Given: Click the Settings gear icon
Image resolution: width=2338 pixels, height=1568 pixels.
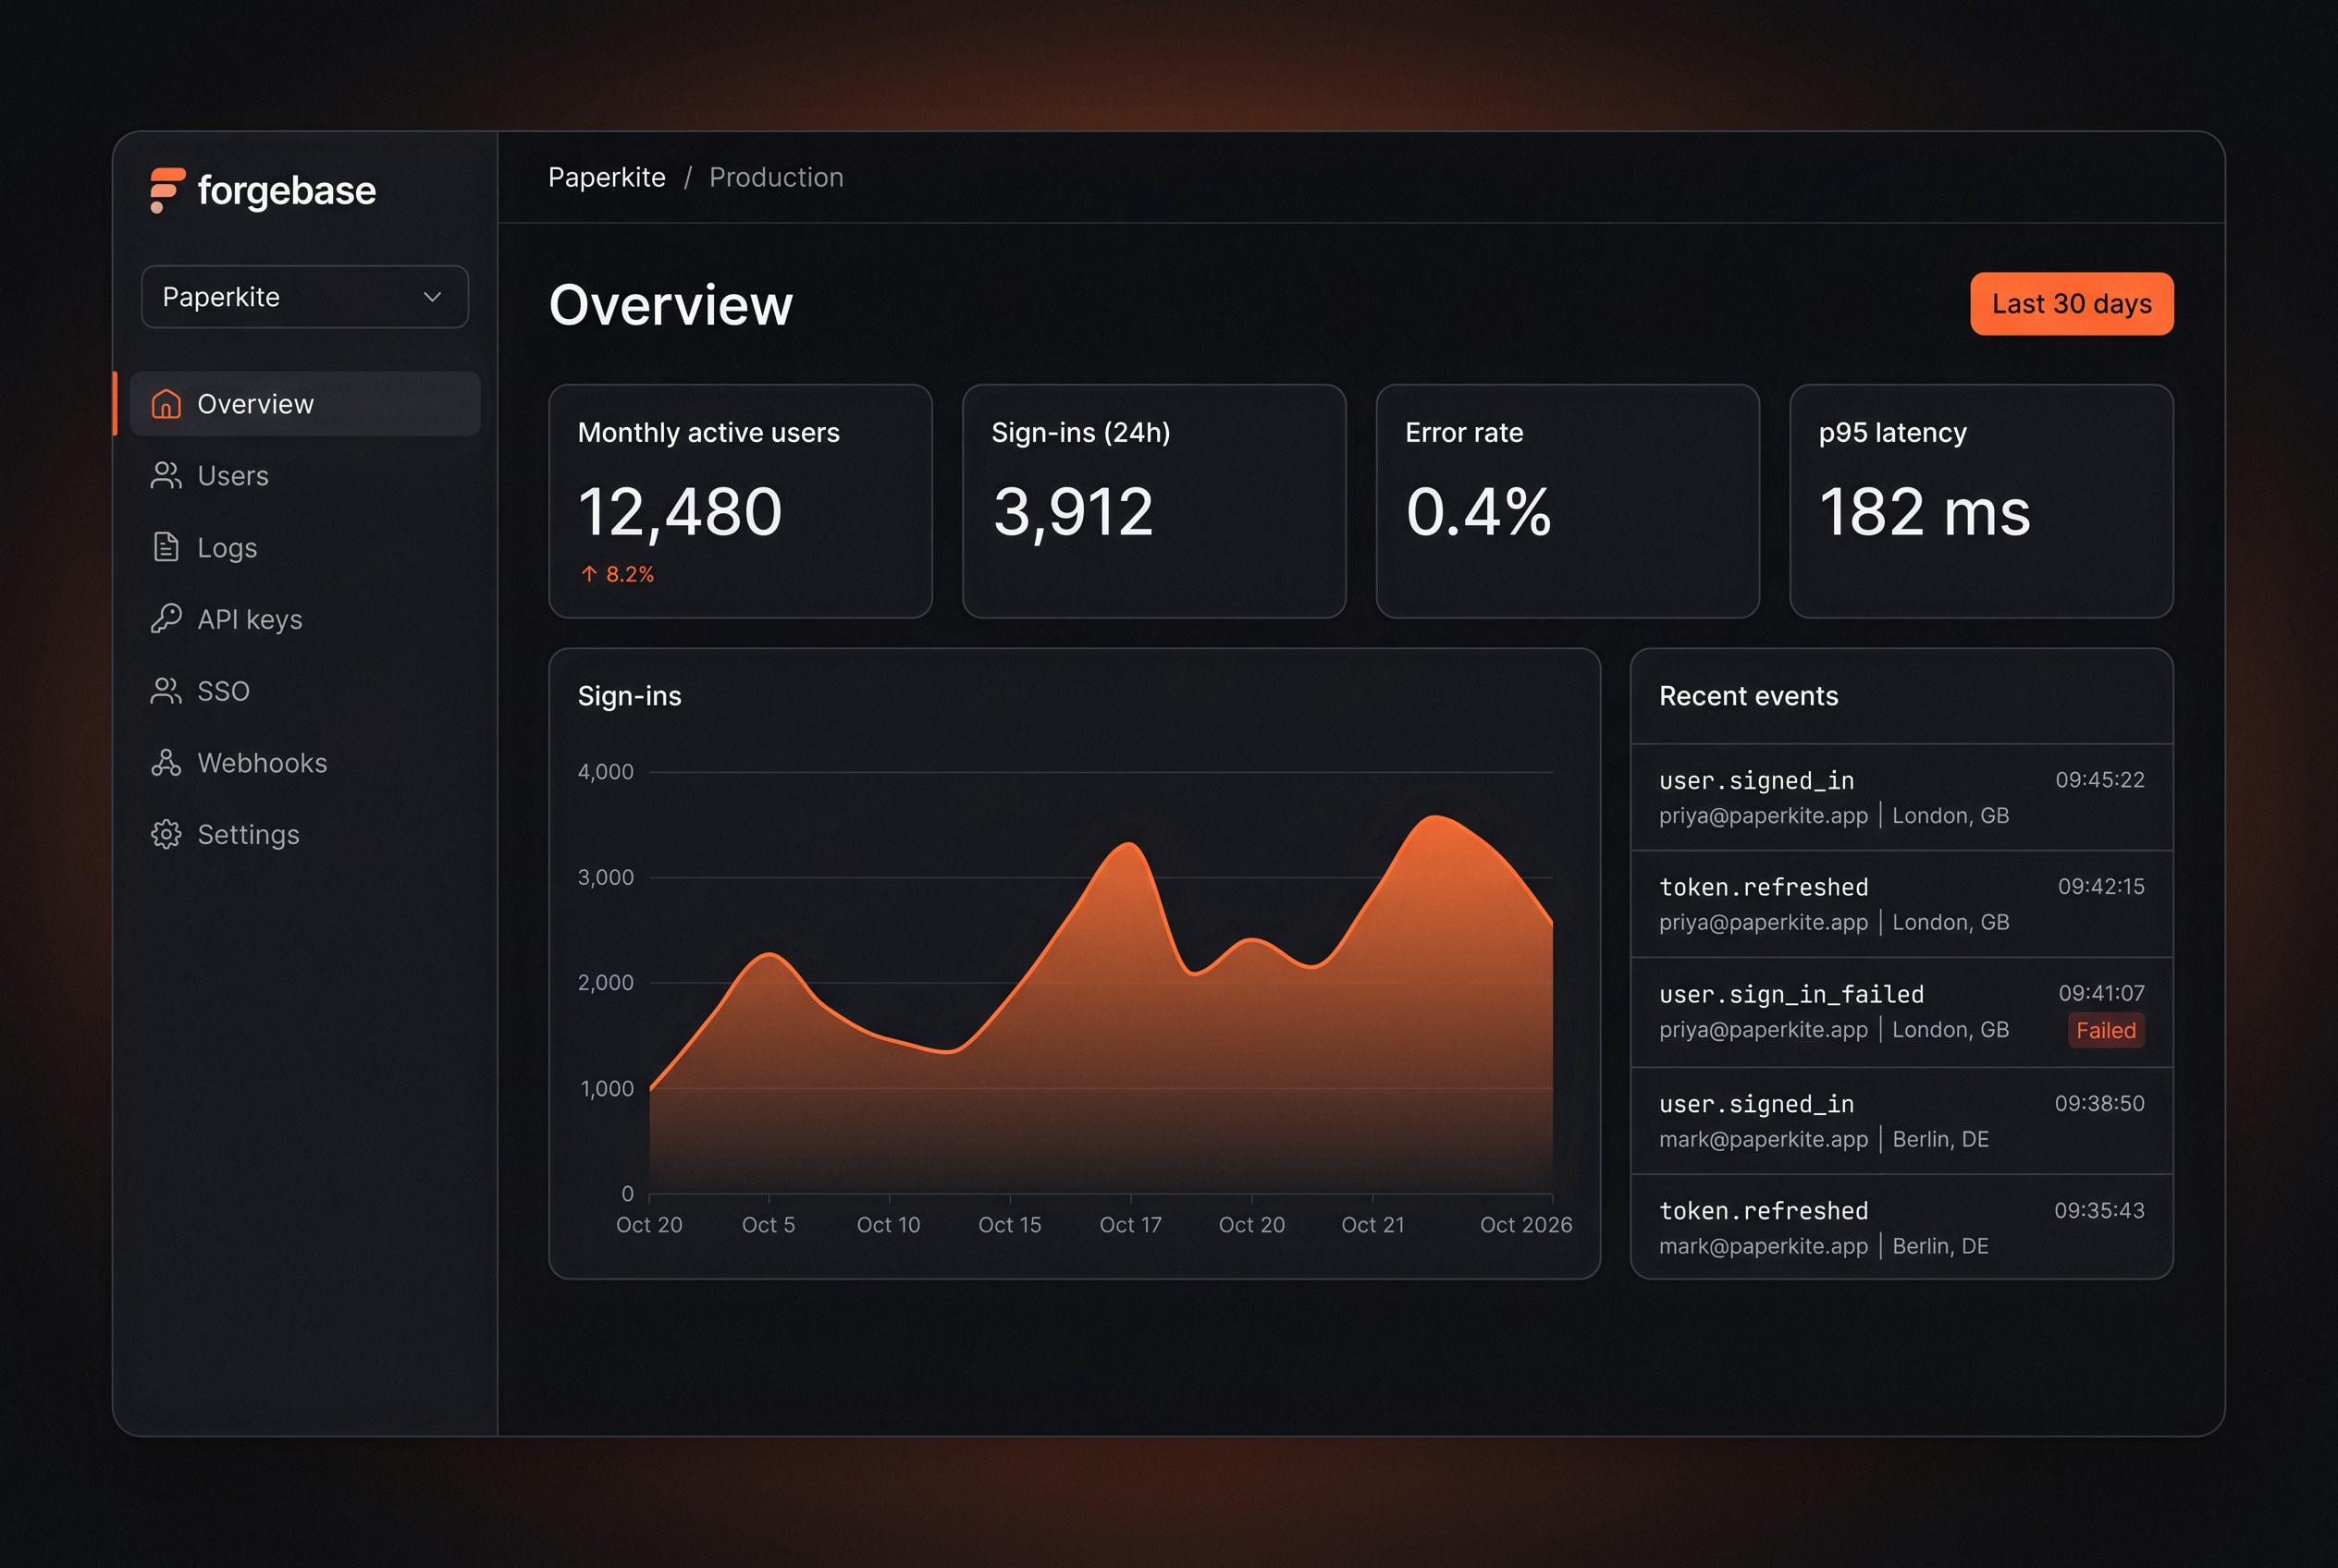Looking at the screenshot, I should coord(166,834).
